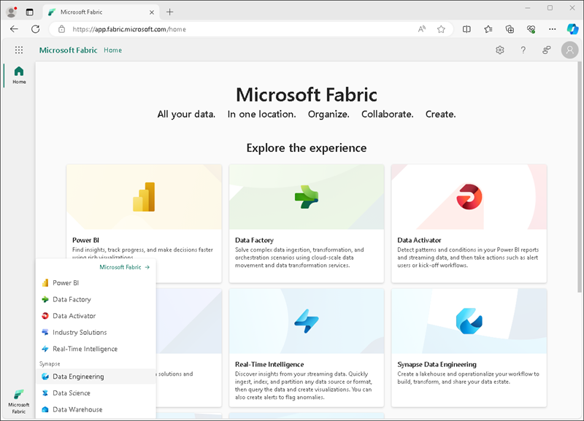584x421 pixels.
Task: Open the Copilot sidebar icon
Action: point(572,29)
